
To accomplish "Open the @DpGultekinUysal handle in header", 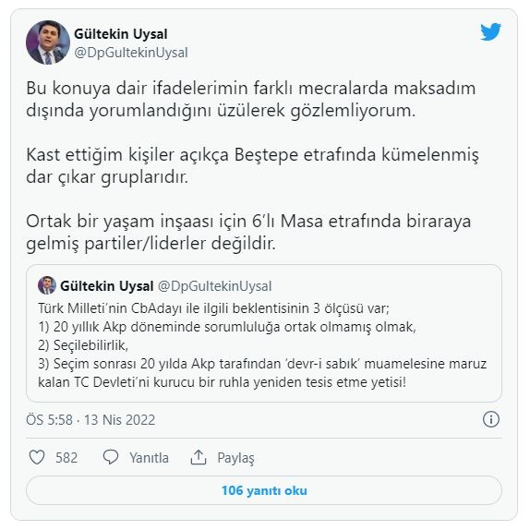I will click(131, 53).
